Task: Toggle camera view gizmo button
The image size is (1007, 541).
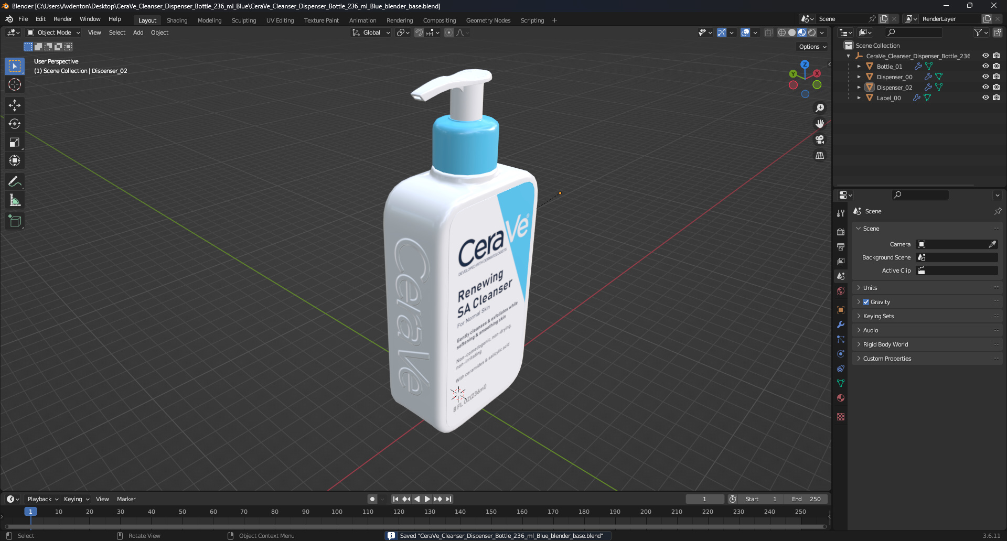Action: pyautogui.click(x=820, y=139)
